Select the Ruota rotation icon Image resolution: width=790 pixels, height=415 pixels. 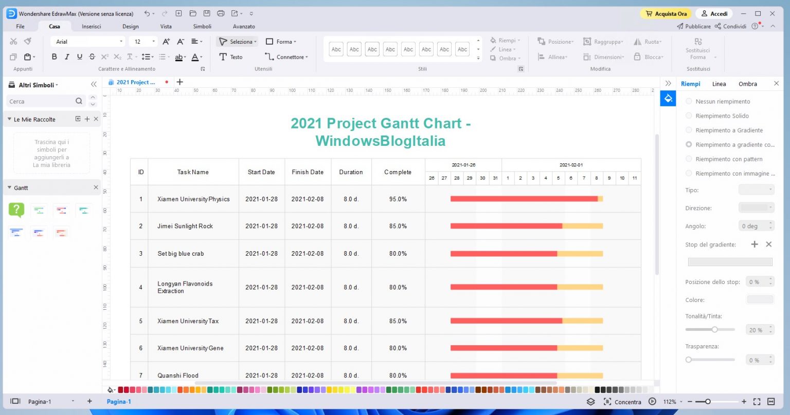tap(648, 41)
